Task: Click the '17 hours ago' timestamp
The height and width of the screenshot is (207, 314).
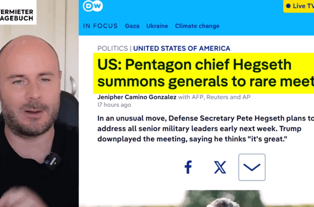Action: point(114,105)
